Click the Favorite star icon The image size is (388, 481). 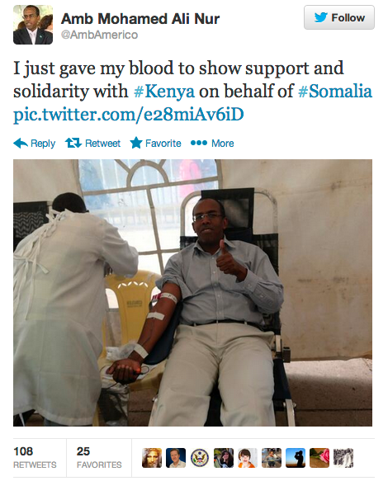click(x=136, y=143)
